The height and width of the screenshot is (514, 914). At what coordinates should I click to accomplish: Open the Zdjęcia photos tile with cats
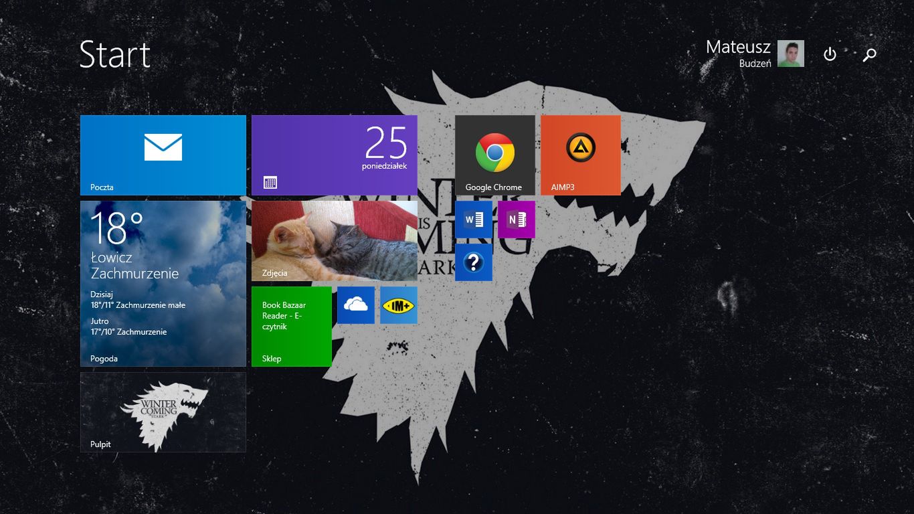335,241
